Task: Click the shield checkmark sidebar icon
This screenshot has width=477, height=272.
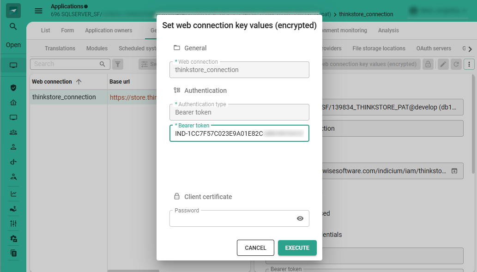Action: (x=13, y=88)
